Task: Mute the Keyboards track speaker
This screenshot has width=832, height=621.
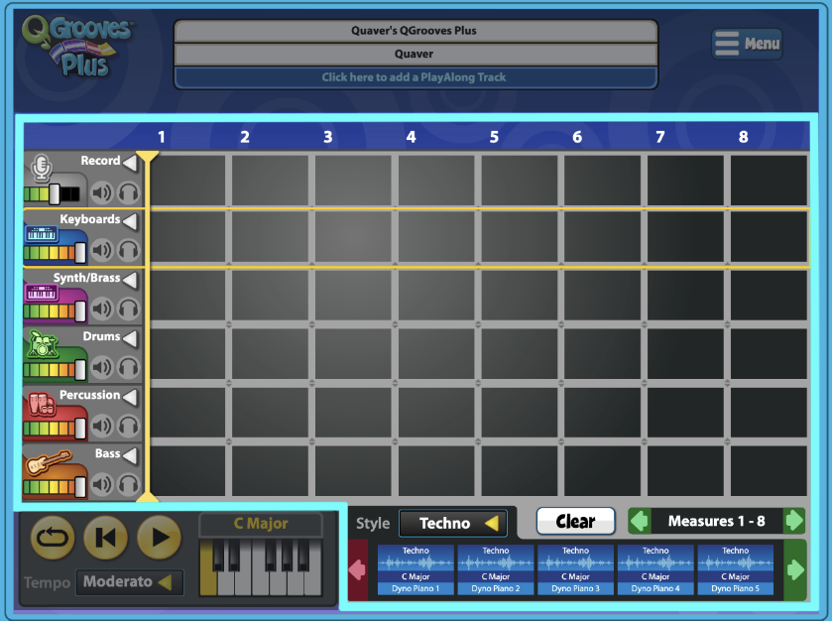Action: point(101,249)
